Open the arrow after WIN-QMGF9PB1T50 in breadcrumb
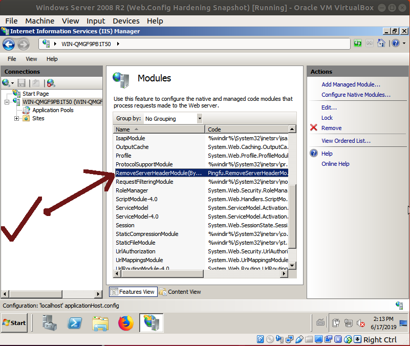The width and height of the screenshot is (410, 346). tap(118, 44)
